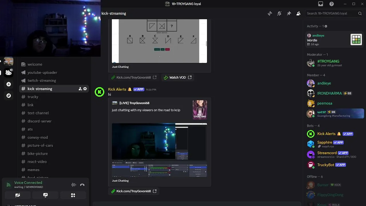Open Streamcord bot profile
Viewport: 366px width, 206px height.
[x=335, y=154]
